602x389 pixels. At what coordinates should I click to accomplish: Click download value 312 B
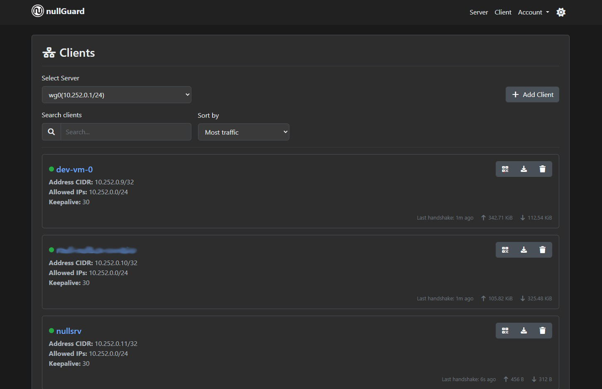point(541,379)
